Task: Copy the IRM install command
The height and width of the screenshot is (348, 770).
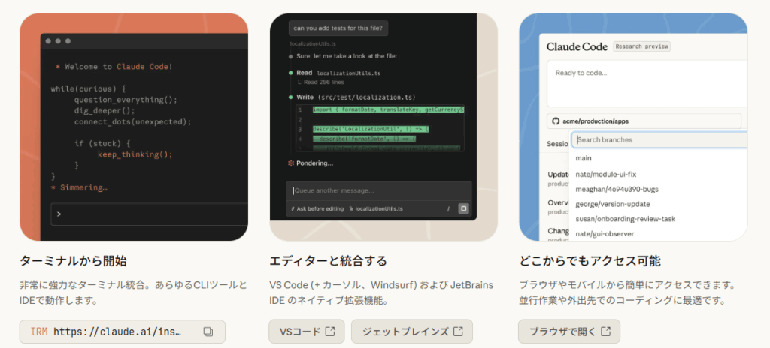Action: pyautogui.click(x=208, y=331)
